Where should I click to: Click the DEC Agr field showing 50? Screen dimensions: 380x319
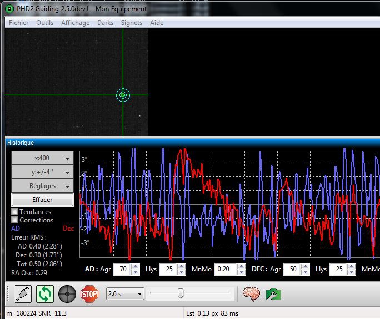293,269
